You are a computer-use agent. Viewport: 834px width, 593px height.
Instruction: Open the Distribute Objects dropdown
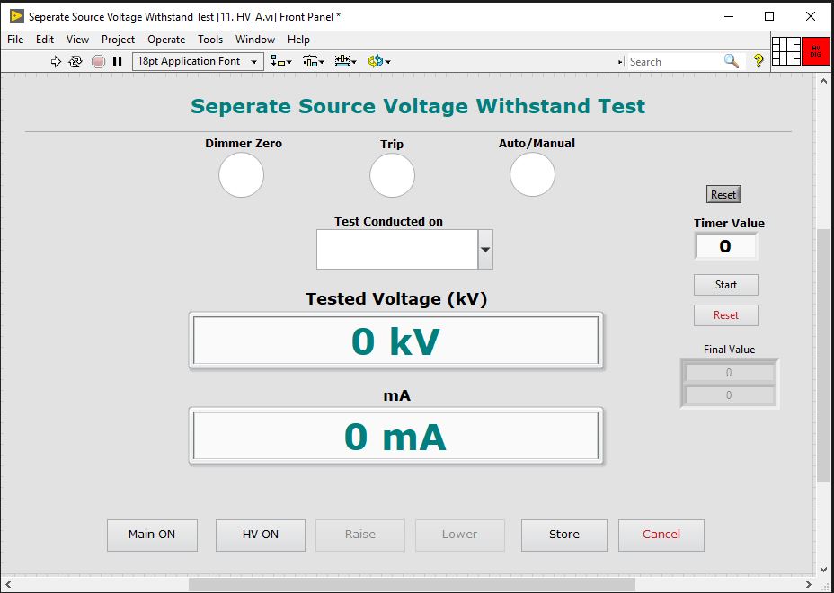[314, 62]
